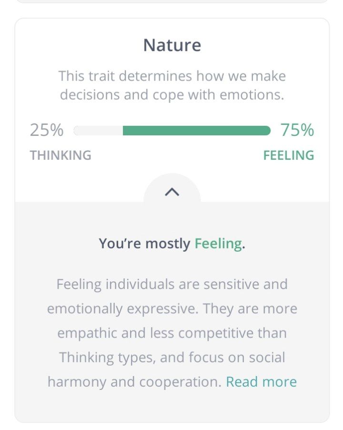The width and height of the screenshot is (343, 430).
Task: Open the Read more link
Action: click(x=261, y=382)
